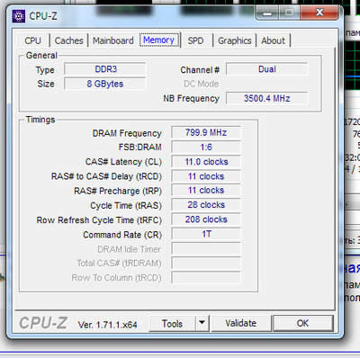The height and width of the screenshot is (358, 360).
Task: Click the Channel # Dual field
Action: tap(266, 69)
